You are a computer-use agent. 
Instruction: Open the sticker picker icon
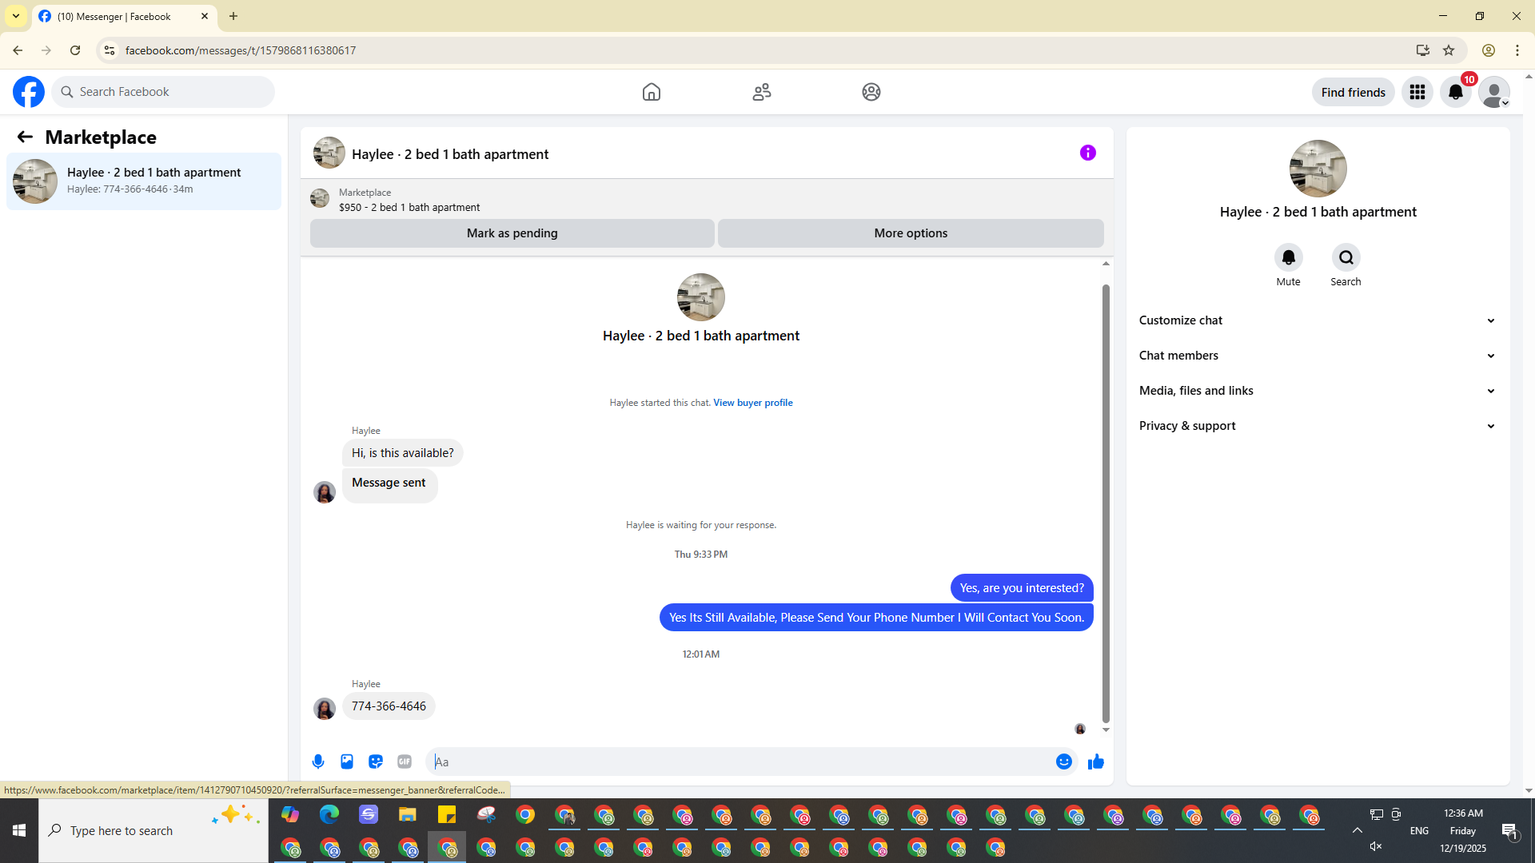click(376, 762)
